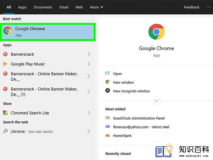
Task: Choose New incognito window action
Action: 131,91
